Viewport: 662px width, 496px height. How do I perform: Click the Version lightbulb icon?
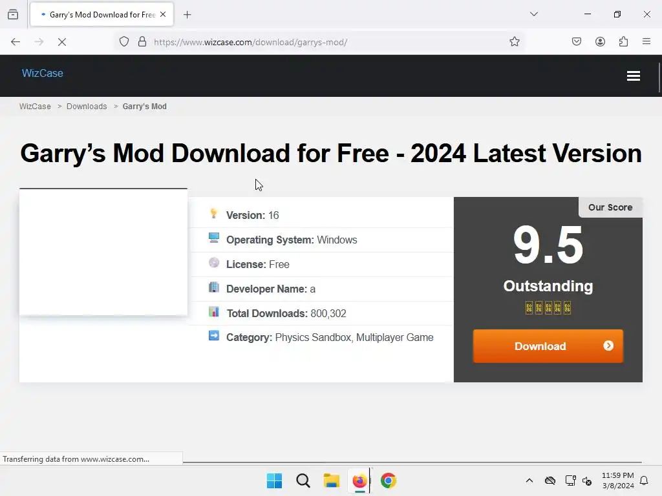pos(213,214)
